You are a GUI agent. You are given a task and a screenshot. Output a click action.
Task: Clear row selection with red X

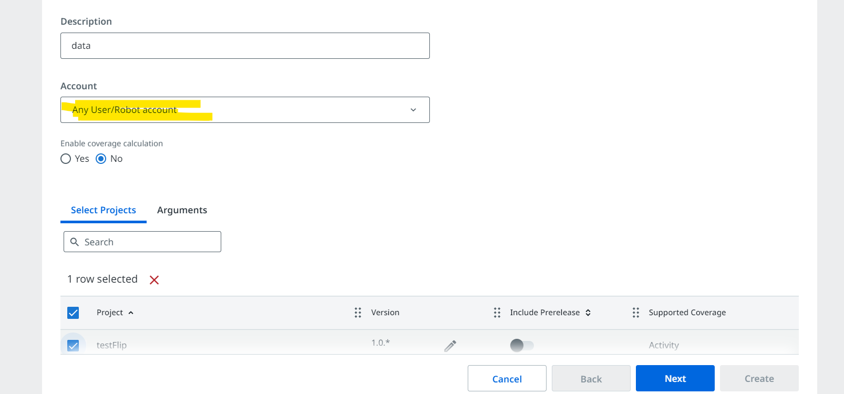(x=154, y=280)
